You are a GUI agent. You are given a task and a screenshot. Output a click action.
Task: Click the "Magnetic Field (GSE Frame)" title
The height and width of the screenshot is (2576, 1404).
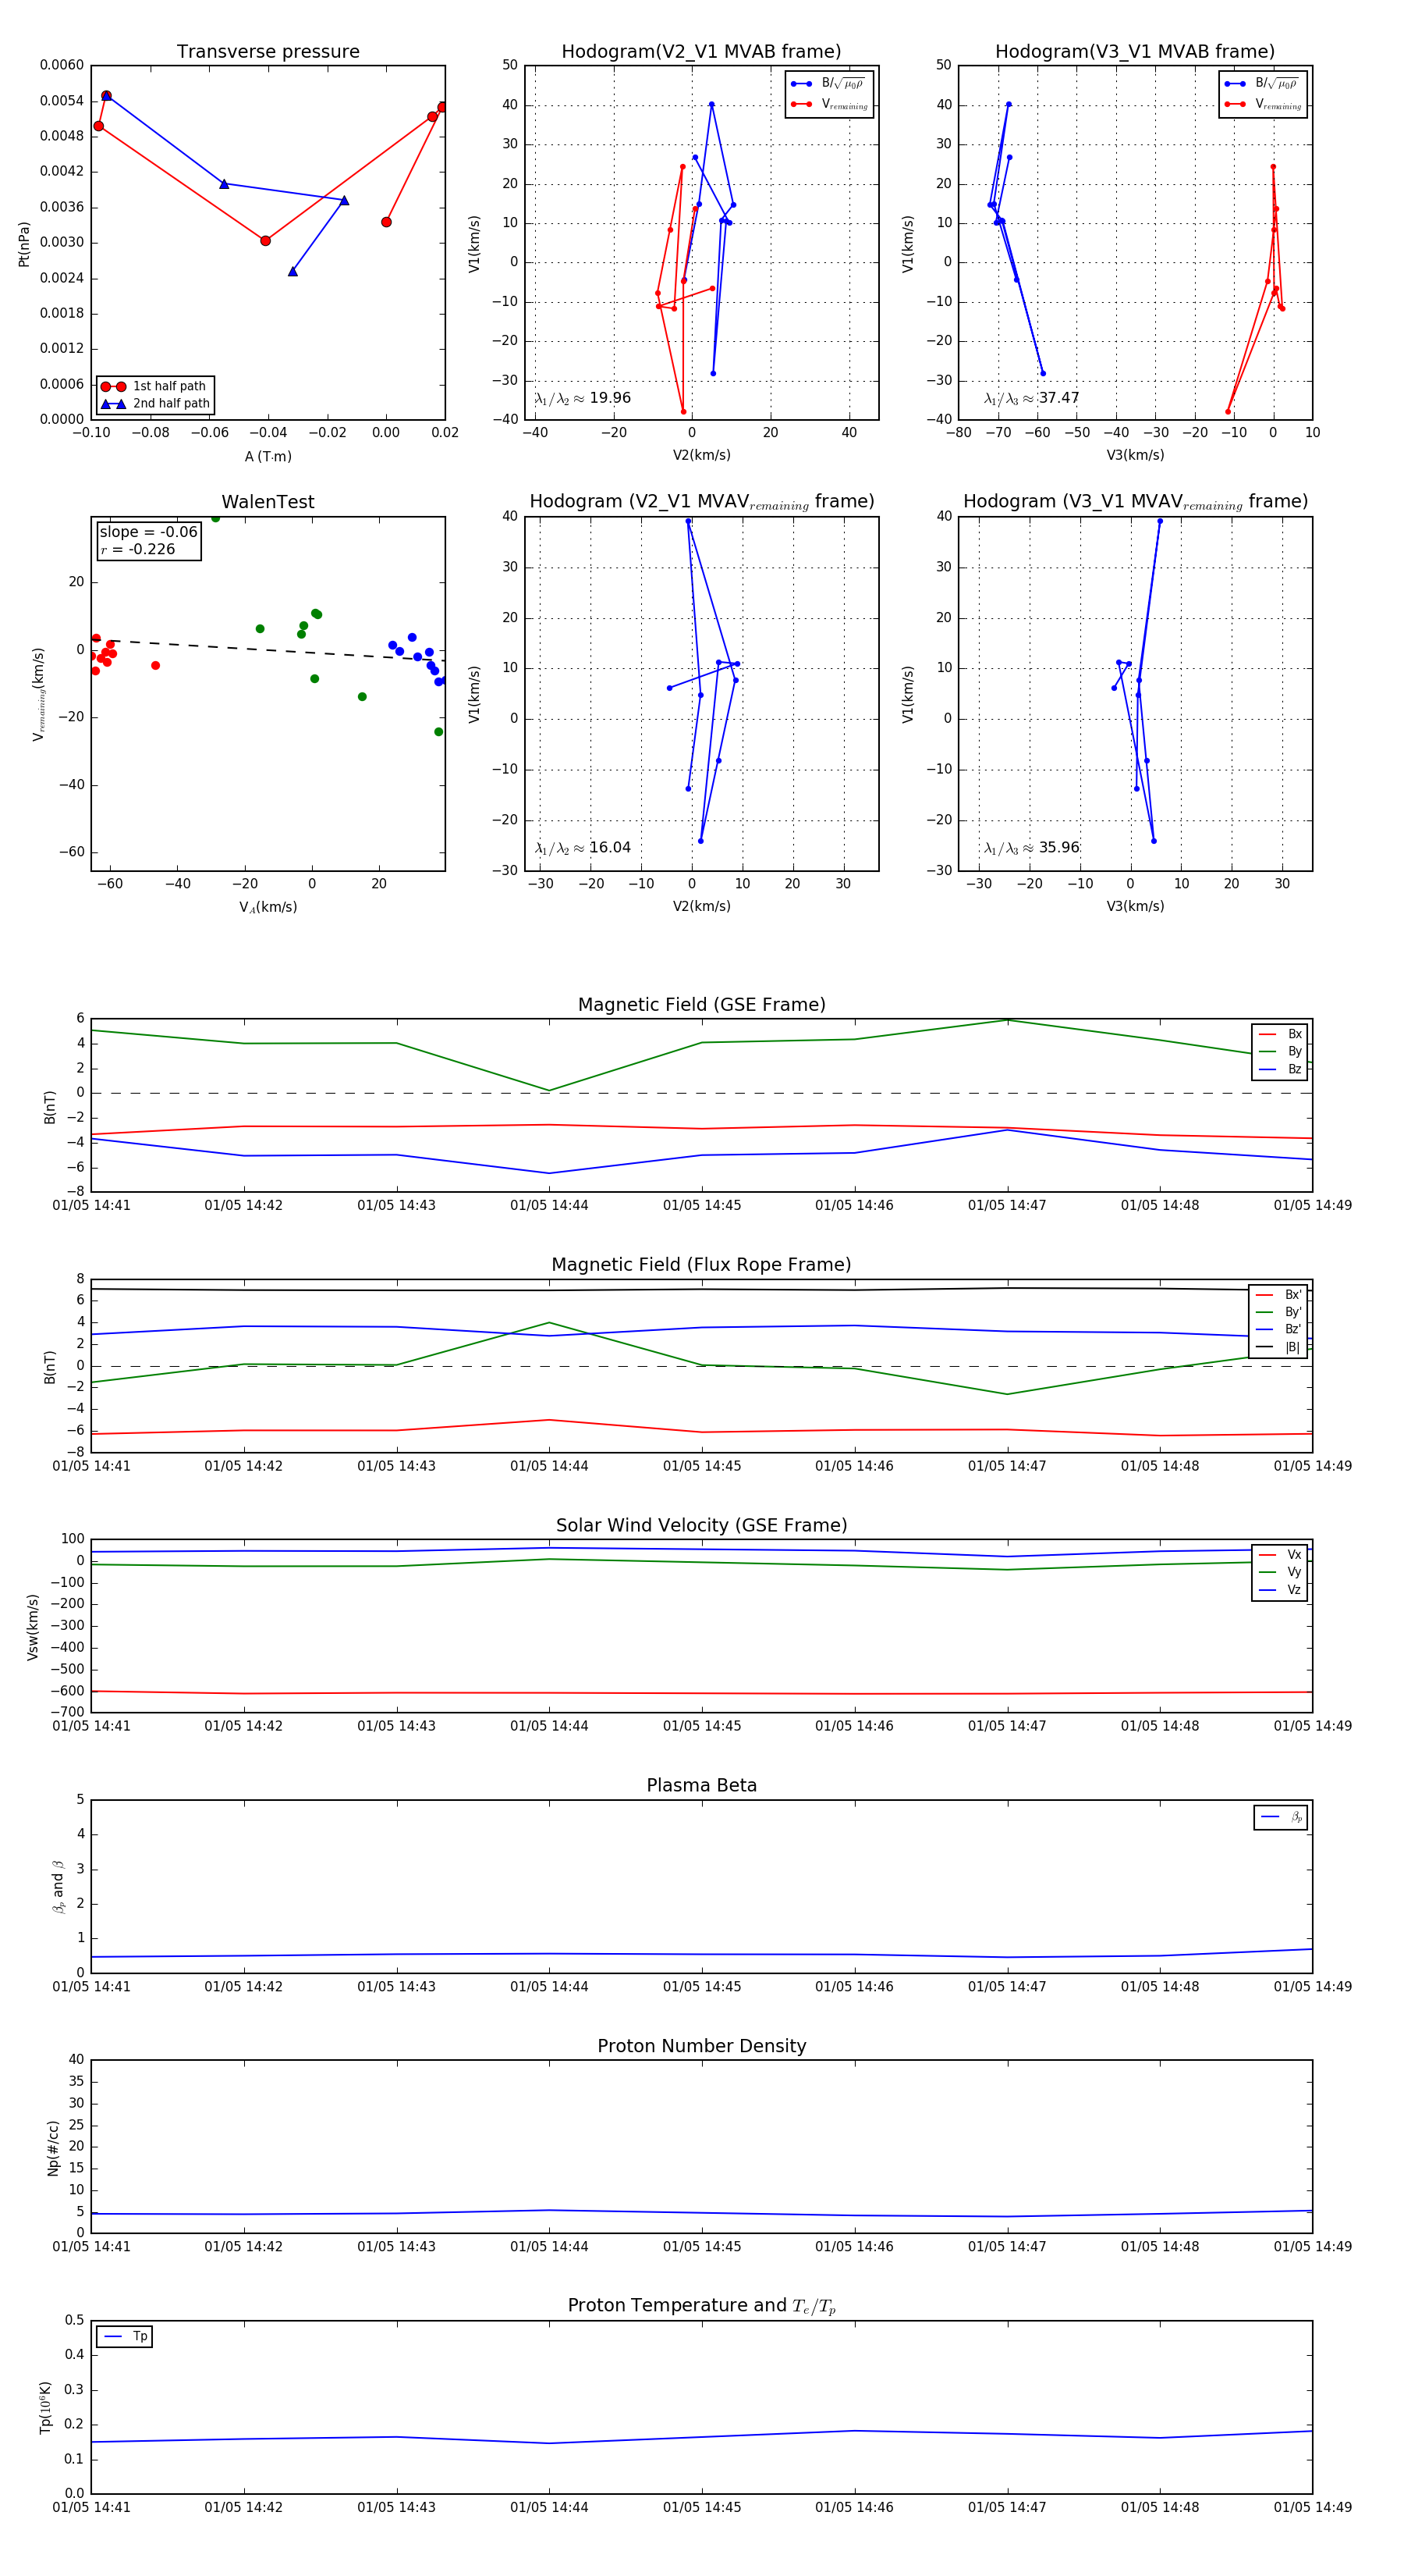(701, 1004)
